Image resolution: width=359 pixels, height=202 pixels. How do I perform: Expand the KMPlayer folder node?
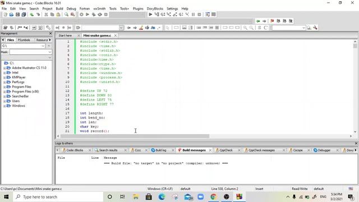[x=4, y=77]
